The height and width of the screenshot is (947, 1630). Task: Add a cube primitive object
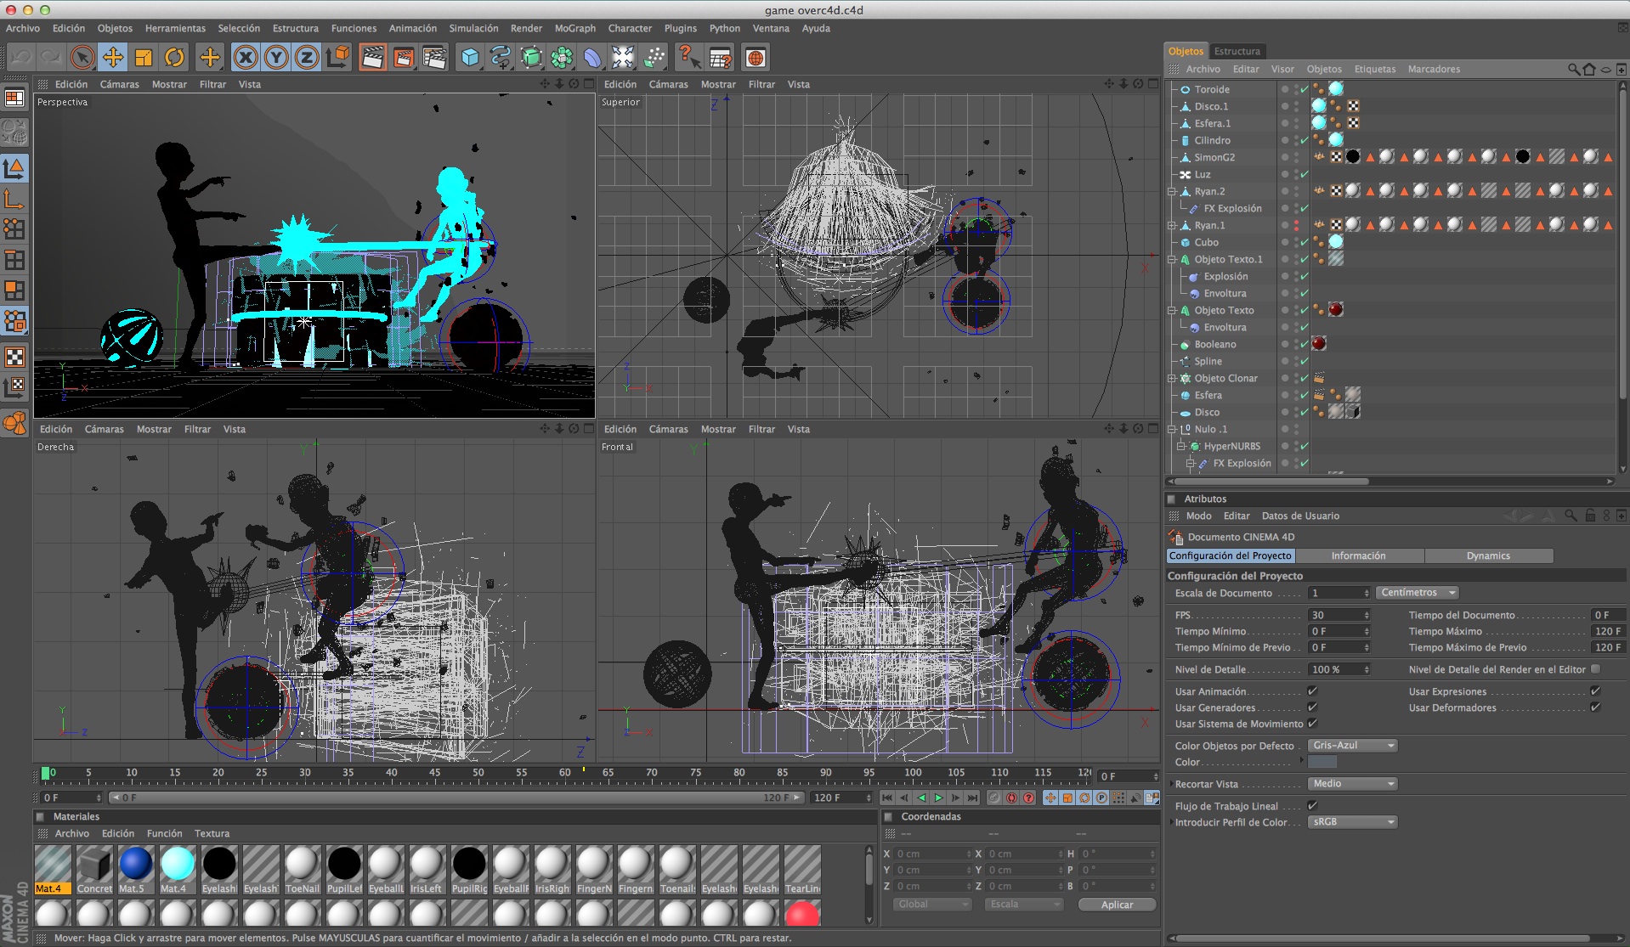[x=470, y=58]
